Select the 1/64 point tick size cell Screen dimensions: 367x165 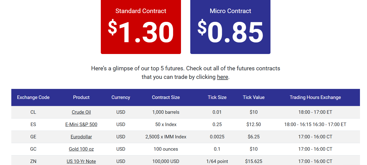pos(217,161)
